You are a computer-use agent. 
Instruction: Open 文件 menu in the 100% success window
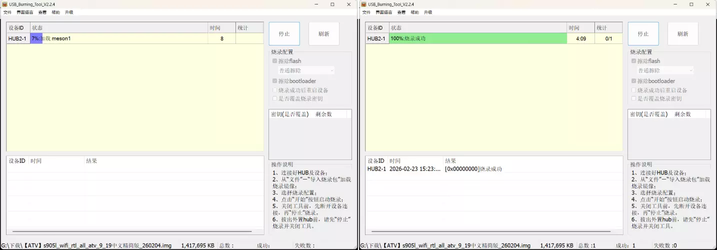366,12
